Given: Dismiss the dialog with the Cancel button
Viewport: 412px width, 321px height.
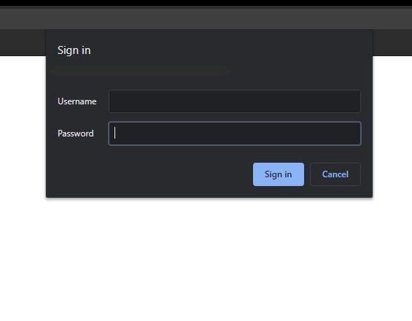Looking at the screenshot, I should click(x=335, y=174).
